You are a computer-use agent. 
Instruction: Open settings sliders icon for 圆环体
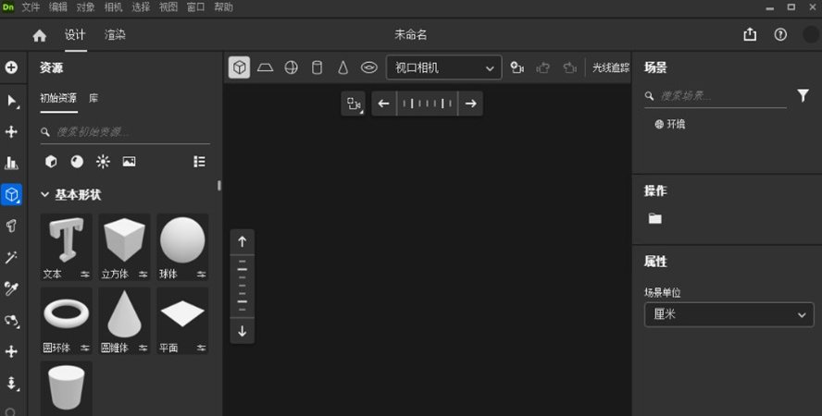click(85, 348)
